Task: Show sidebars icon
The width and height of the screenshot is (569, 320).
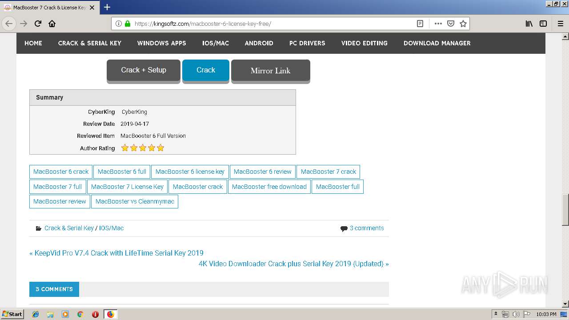Action: point(543,24)
